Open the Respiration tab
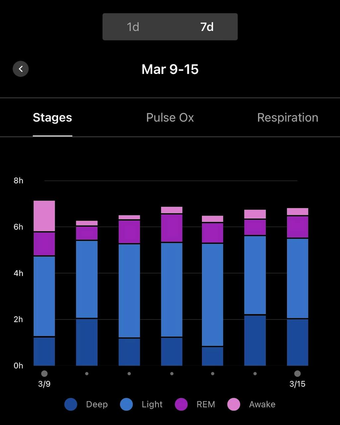The image size is (340, 425). 288,117
